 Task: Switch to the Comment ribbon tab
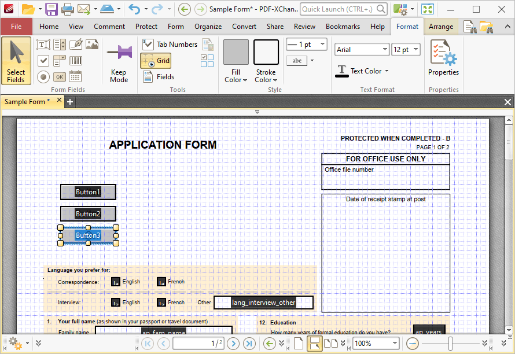coord(109,27)
